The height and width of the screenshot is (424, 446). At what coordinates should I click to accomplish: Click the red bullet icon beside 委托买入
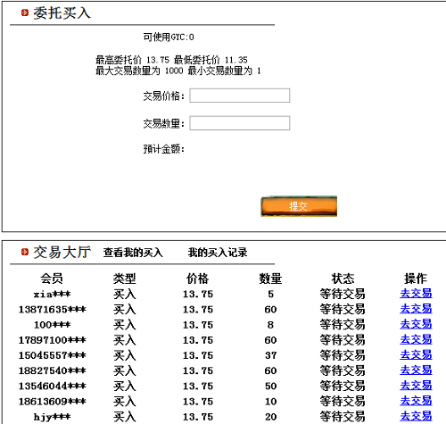(25, 12)
